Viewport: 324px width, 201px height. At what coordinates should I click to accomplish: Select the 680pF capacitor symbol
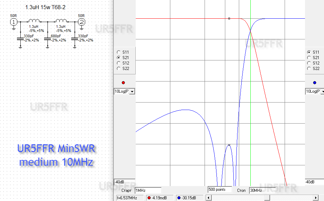[x=47, y=38]
